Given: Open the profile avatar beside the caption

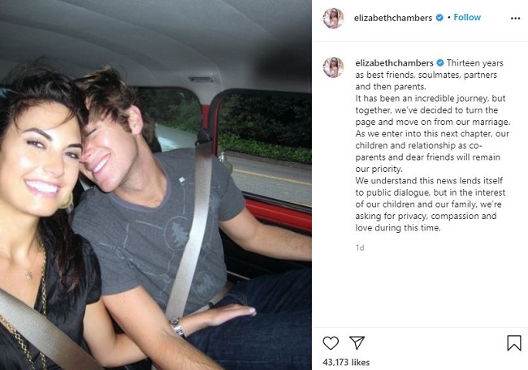Looking at the screenshot, I should pos(333,67).
